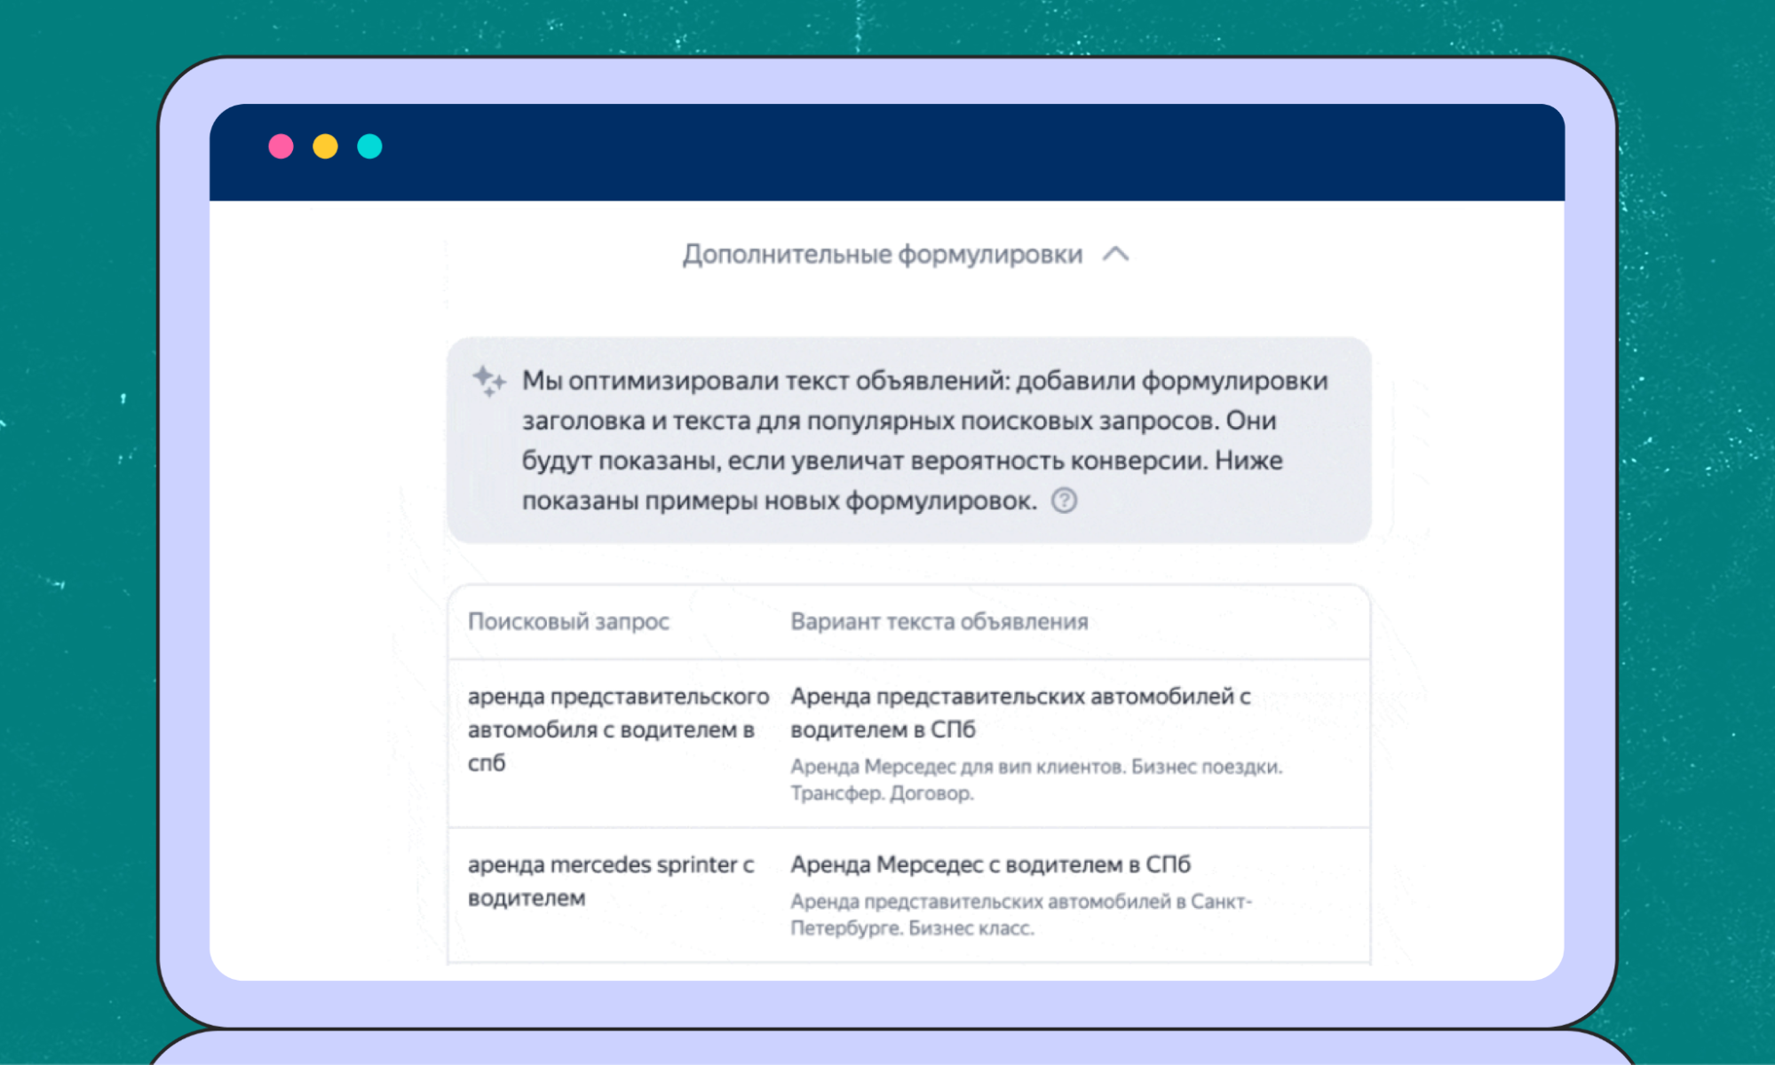Select the "Поисковый запрос" column header
This screenshot has width=1775, height=1065.
(x=569, y=621)
